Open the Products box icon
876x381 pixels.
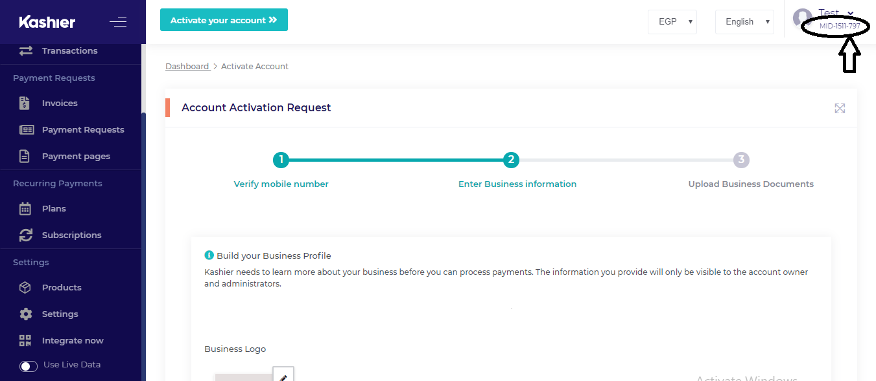tap(25, 287)
